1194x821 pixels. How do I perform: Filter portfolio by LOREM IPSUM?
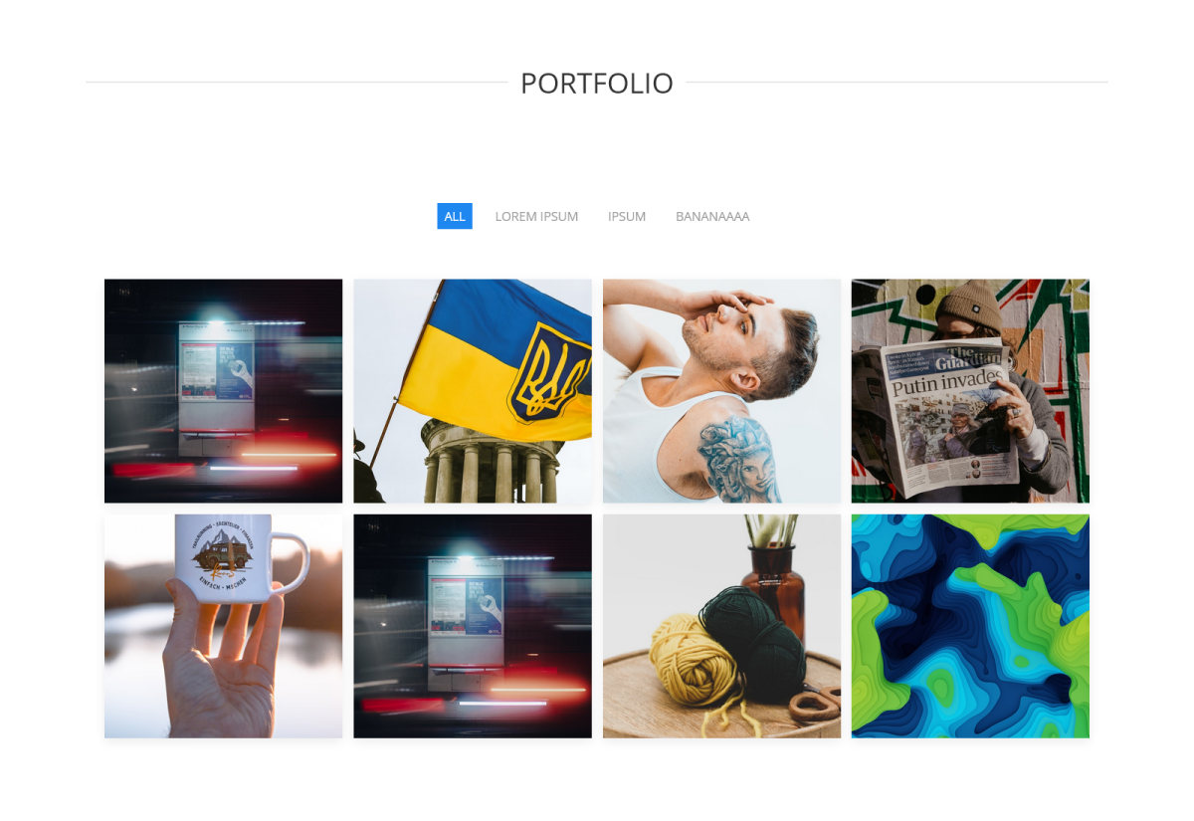point(536,216)
